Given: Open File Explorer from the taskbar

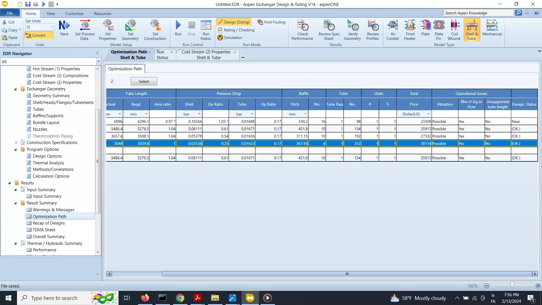Looking at the screenshot, I should (x=215, y=298).
